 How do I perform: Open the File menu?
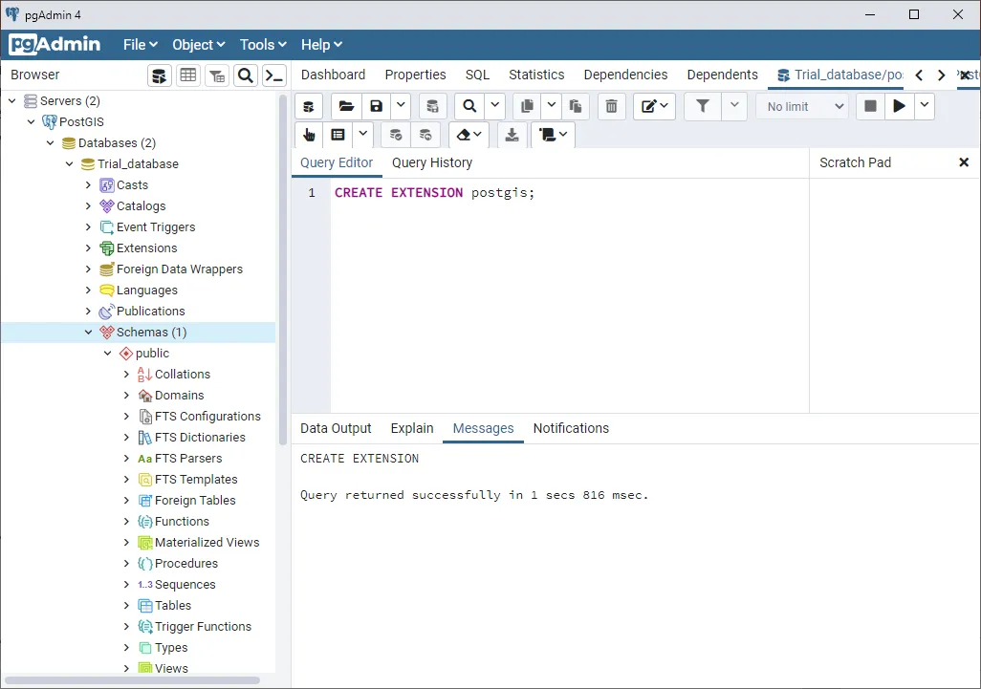(141, 45)
